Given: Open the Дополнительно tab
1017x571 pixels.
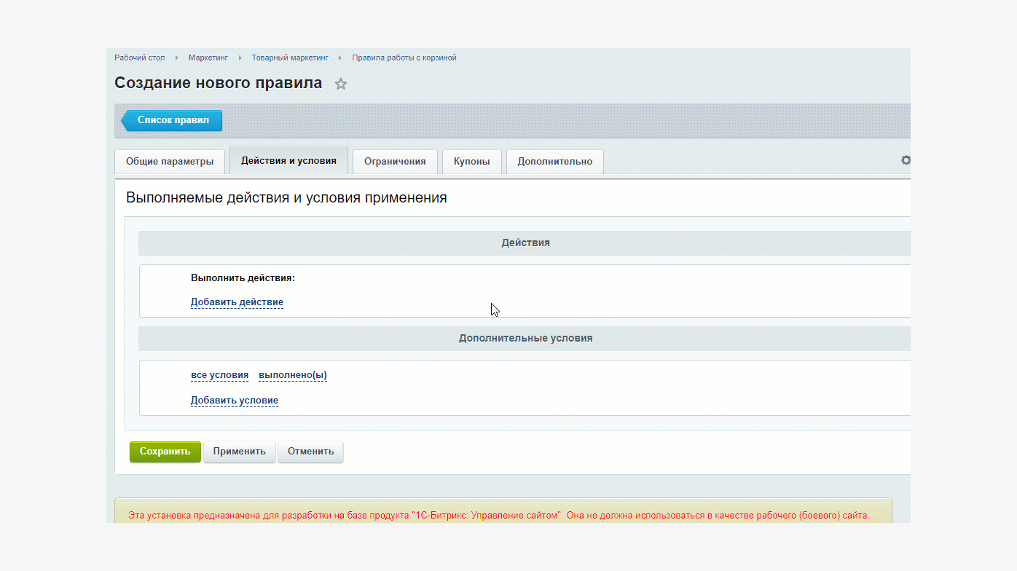Looking at the screenshot, I should pos(554,162).
